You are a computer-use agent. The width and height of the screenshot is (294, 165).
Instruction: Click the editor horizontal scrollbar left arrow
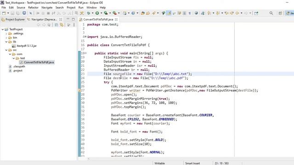(89, 159)
